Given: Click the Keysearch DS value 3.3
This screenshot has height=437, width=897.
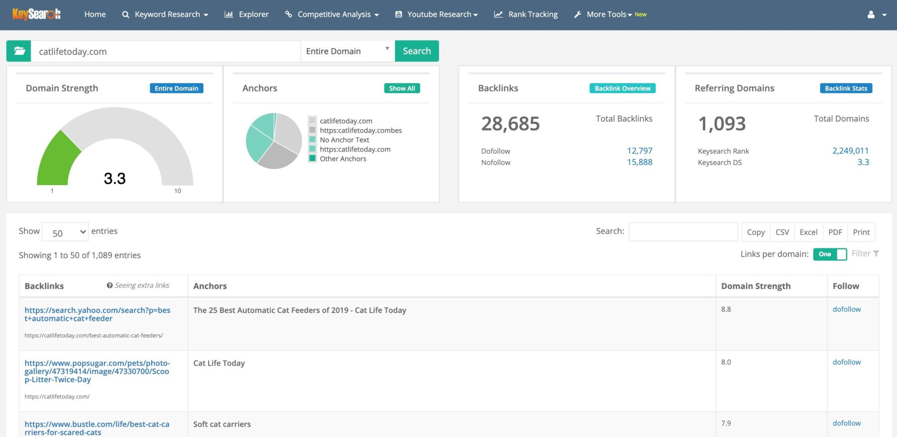Looking at the screenshot, I should 863,162.
